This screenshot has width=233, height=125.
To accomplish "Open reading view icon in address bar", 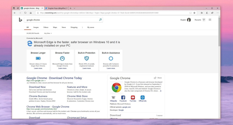I will coord(190,13).
